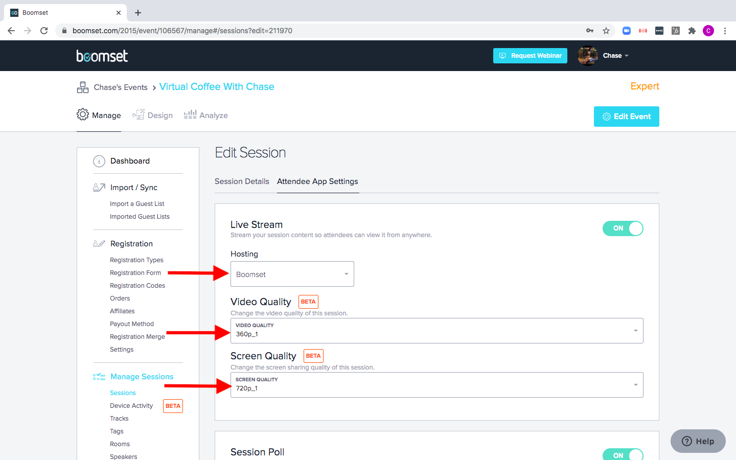Expand the Chase user menu
The image size is (736, 460).
[615, 56]
